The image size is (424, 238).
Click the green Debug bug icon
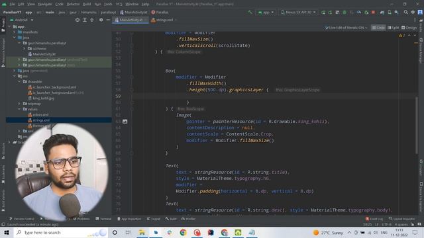point(344,12)
